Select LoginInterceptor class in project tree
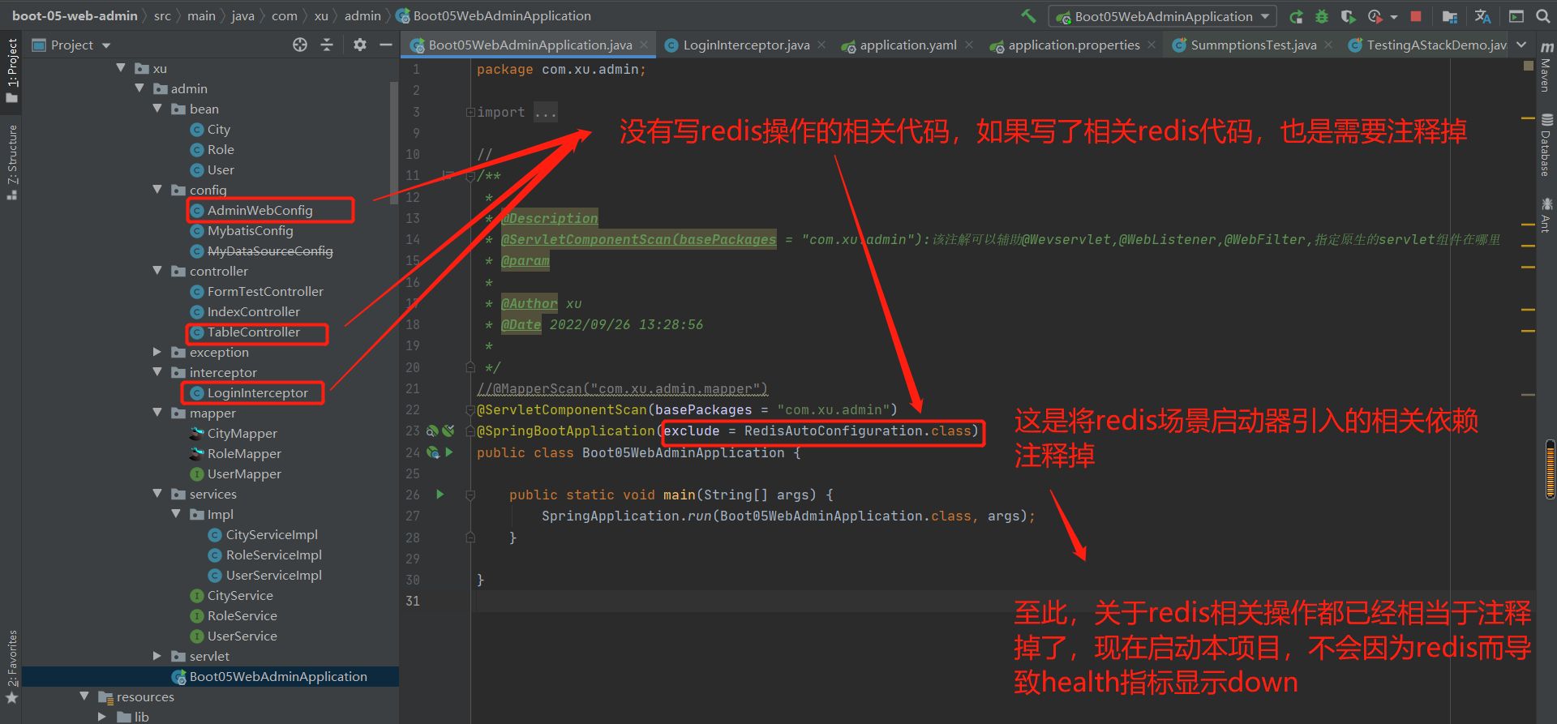This screenshot has height=724, width=1557. [x=257, y=392]
